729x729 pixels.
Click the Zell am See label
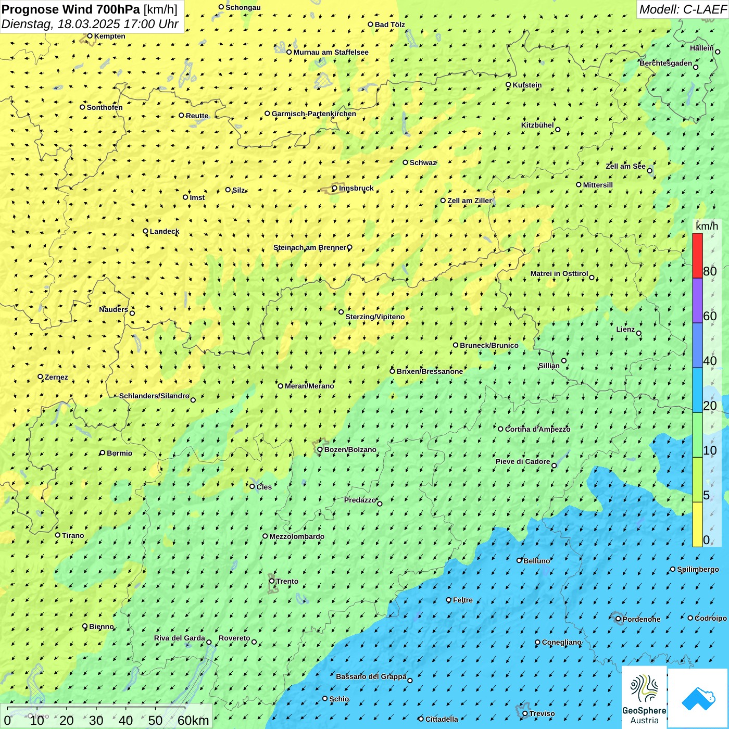tap(625, 166)
